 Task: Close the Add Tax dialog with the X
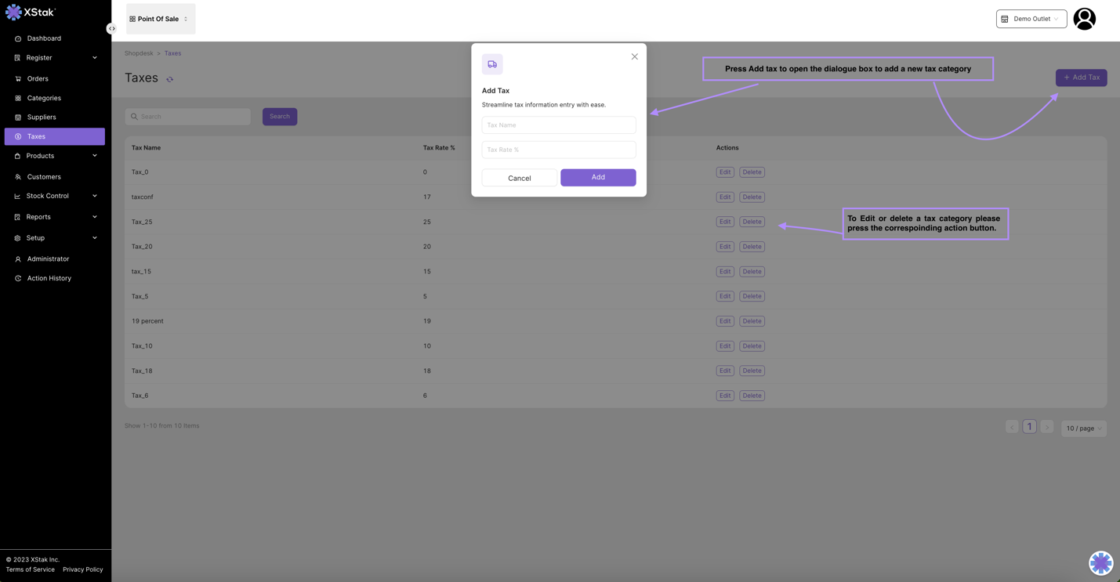coord(634,56)
